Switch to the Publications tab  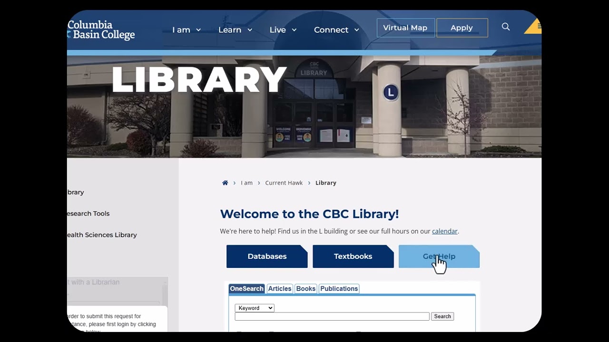click(339, 289)
